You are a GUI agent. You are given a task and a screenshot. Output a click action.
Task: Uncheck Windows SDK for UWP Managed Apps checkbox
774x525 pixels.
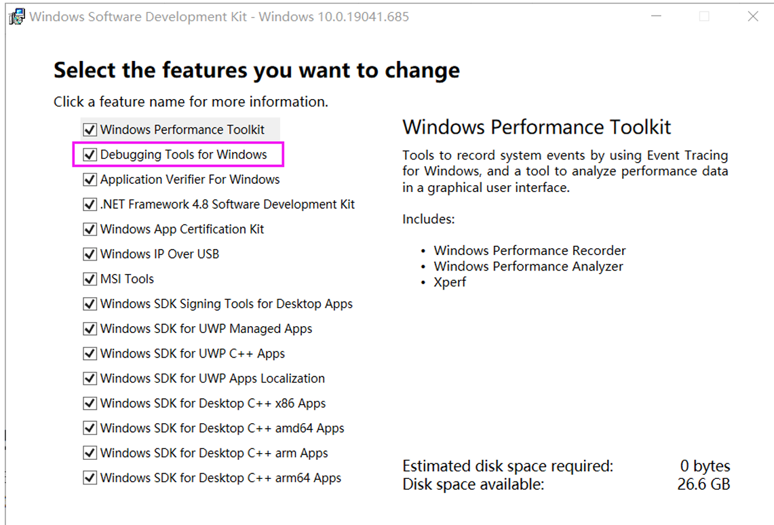(x=90, y=328)
